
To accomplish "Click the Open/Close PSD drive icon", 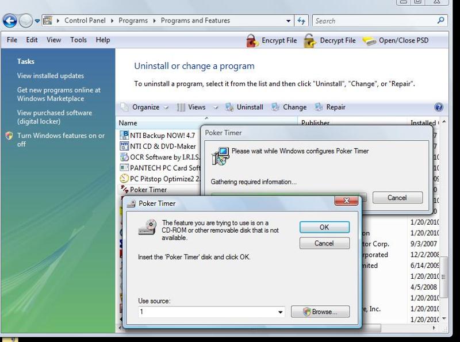I will pyautogui.click(x=369, y=41).
